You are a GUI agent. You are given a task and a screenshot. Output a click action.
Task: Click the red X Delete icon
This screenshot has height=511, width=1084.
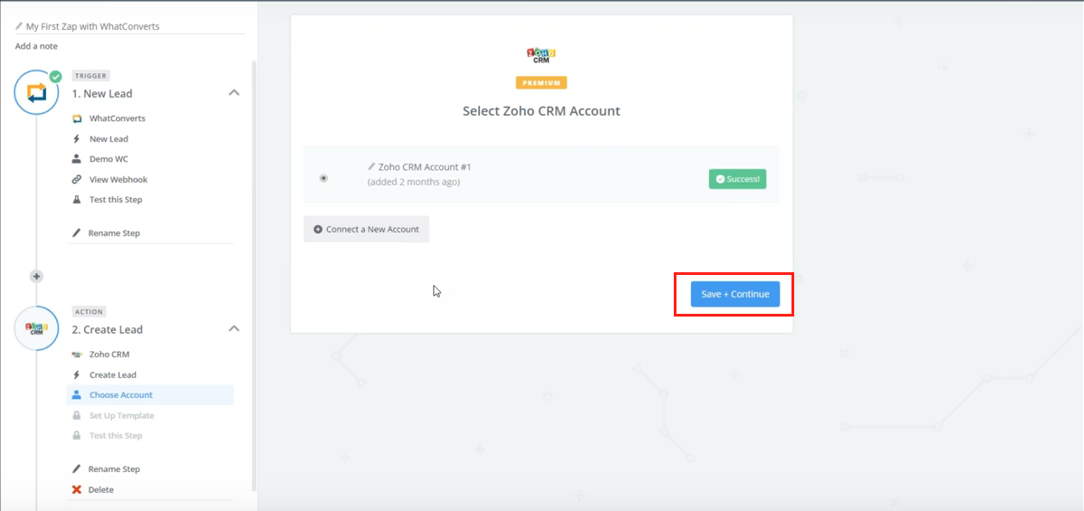tap(77, 489)
